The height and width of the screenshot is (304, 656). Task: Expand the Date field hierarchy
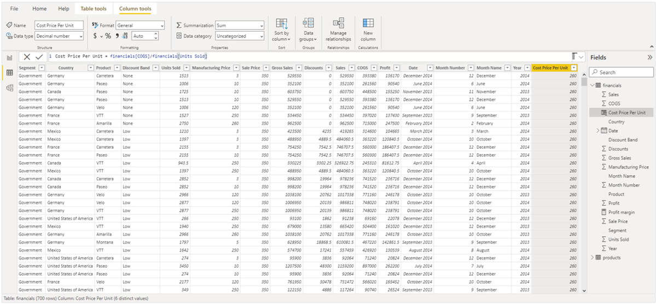pos(597,131)
